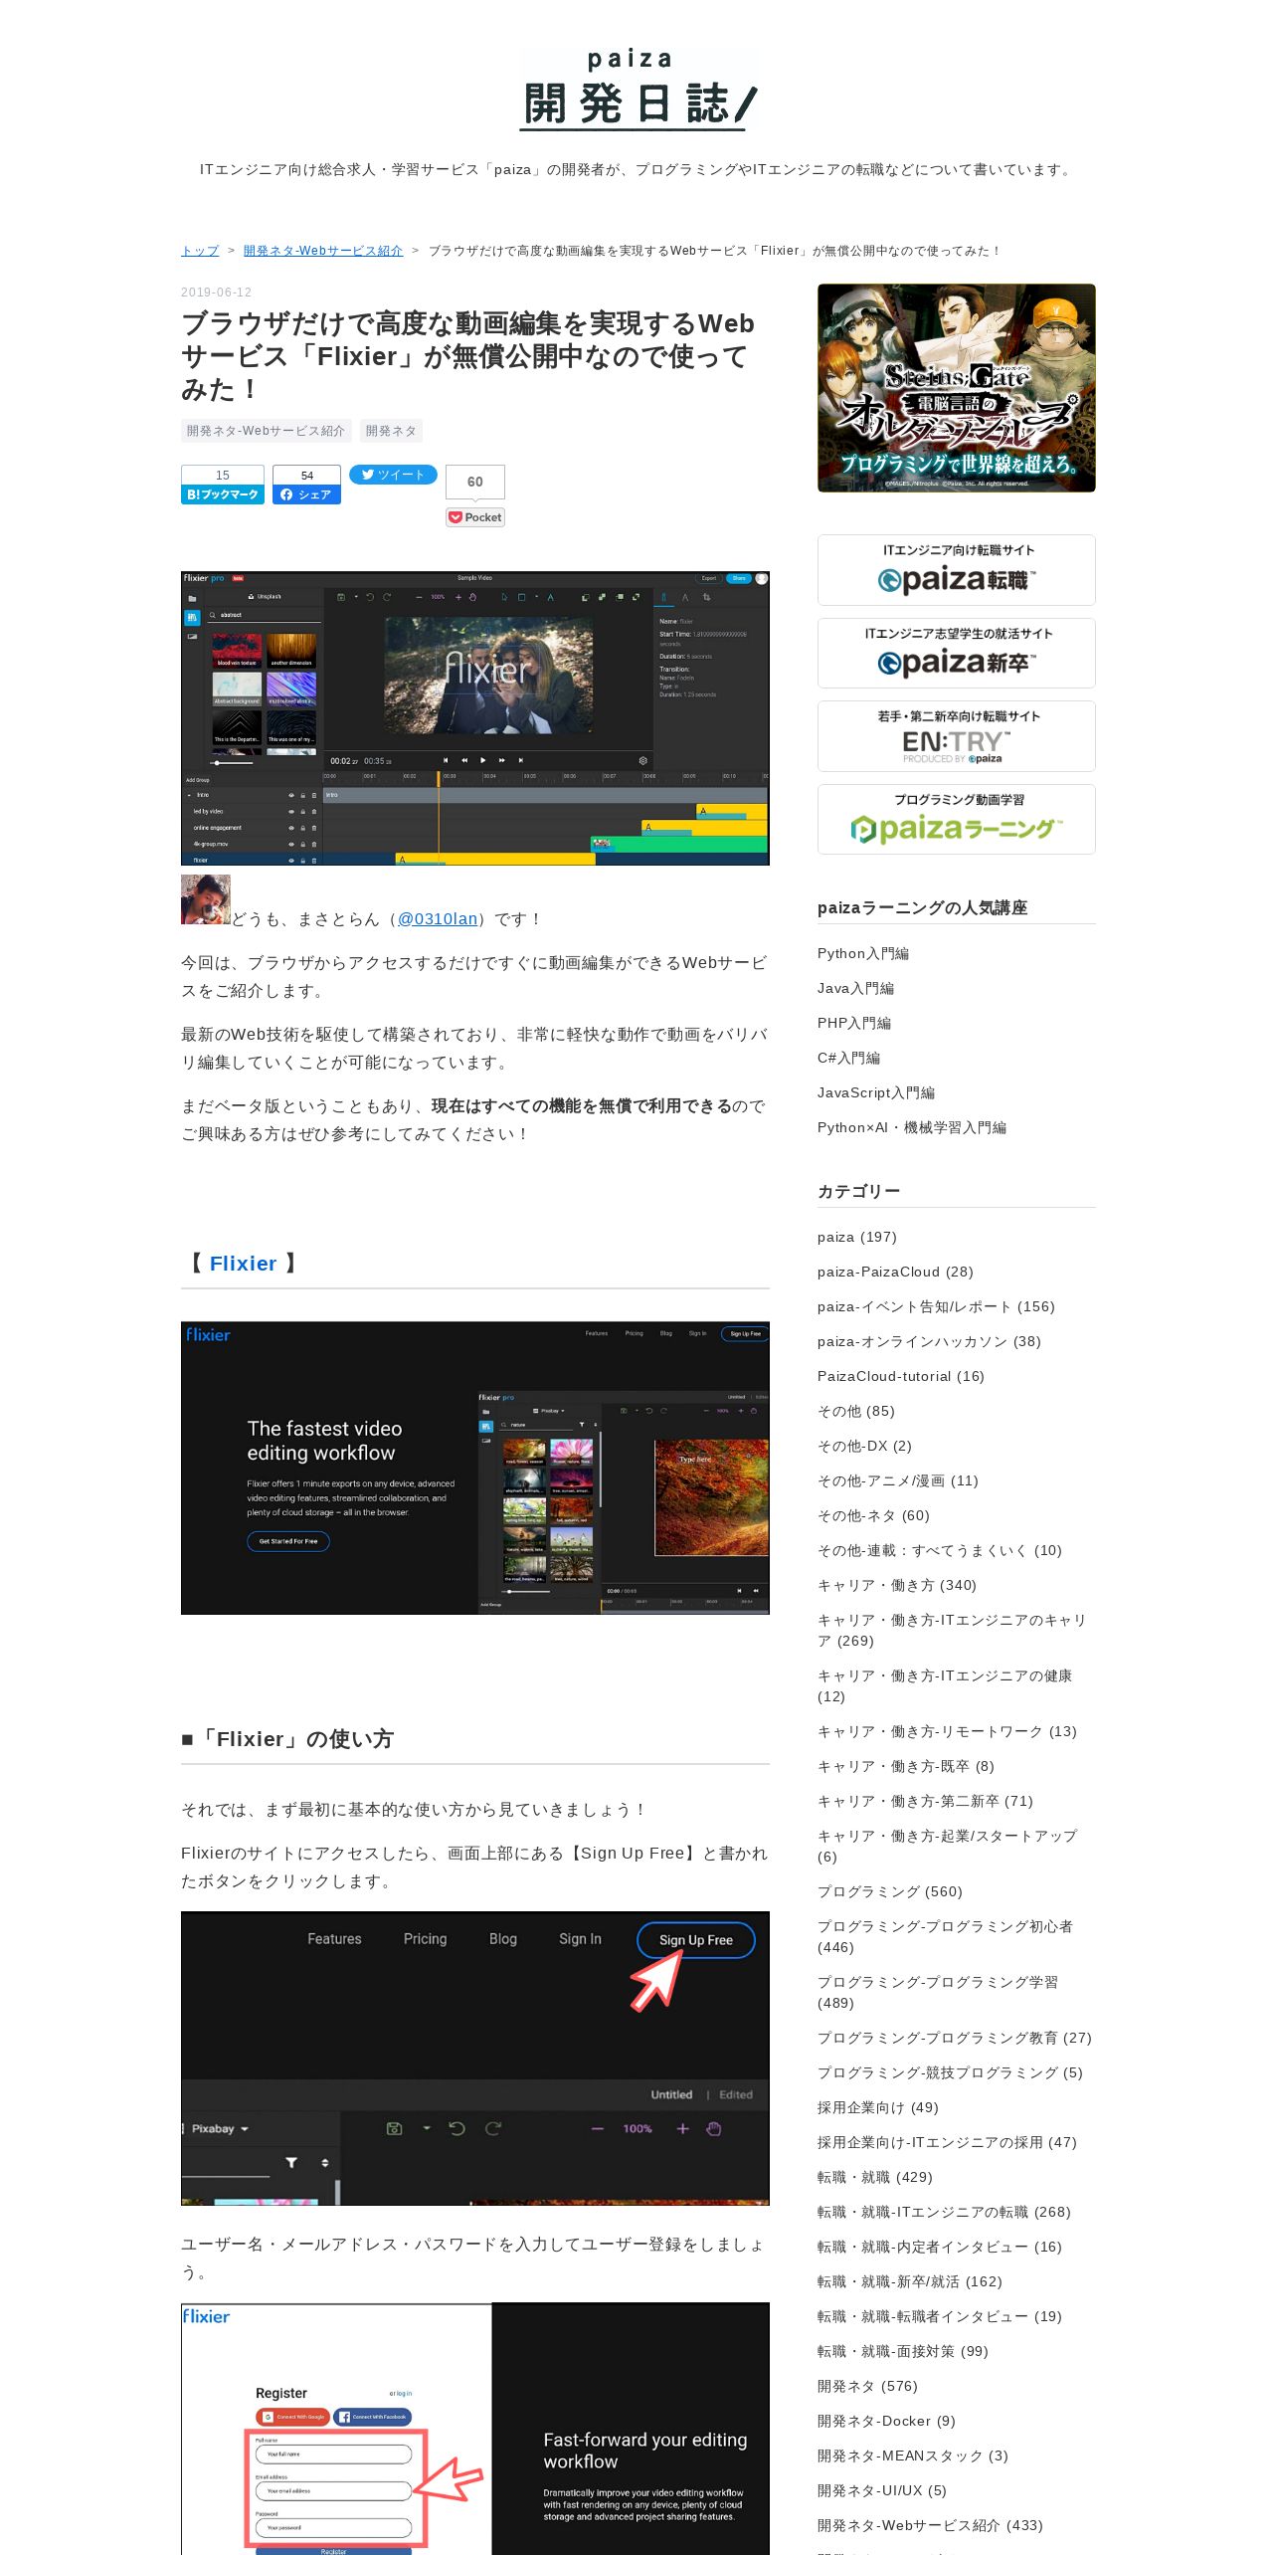Open the EN:TRY banner
1277x2555 pixels.
(957, 736)
